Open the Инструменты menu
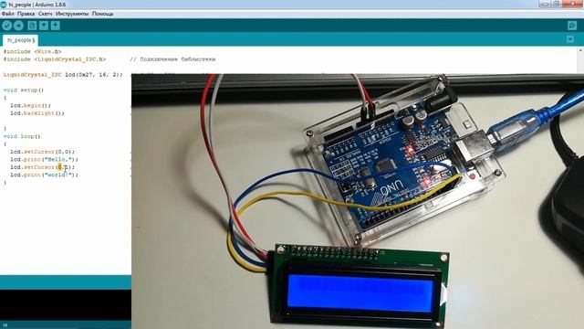This screenshot has height=329, width=584. pyautogui.click(x=72, y=14)
